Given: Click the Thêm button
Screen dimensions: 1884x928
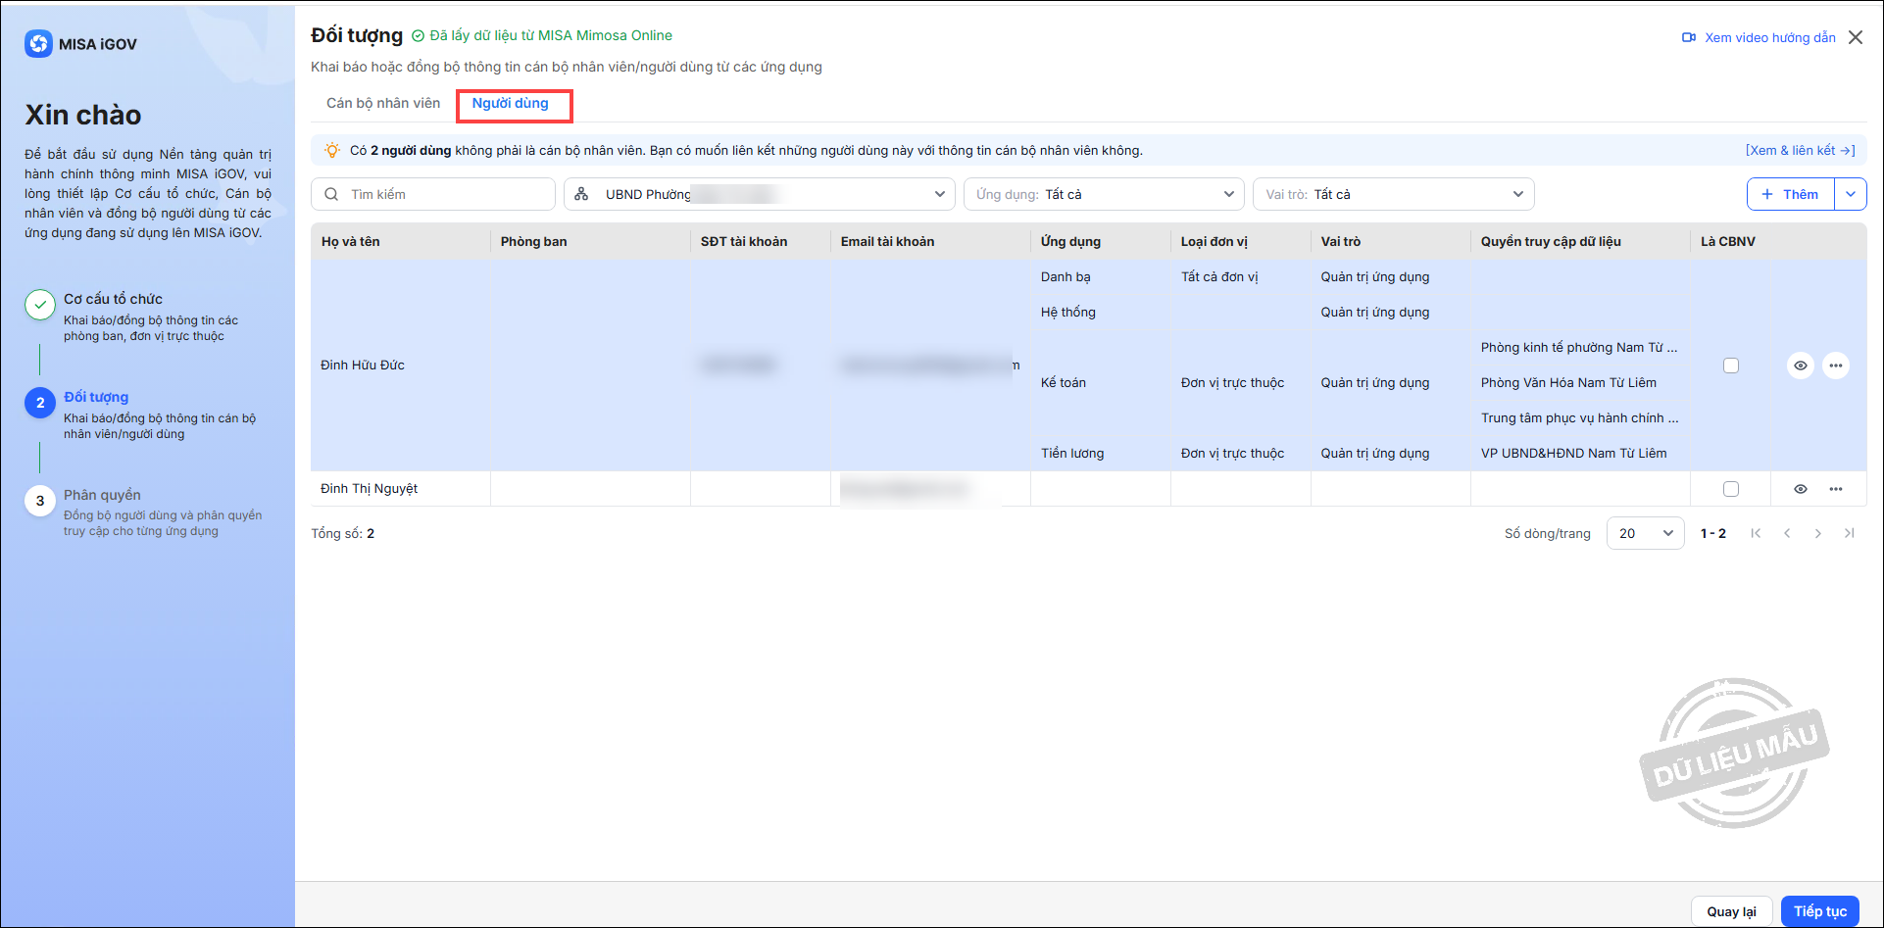Looking at the screenshot, I should tap(1791, 194).
